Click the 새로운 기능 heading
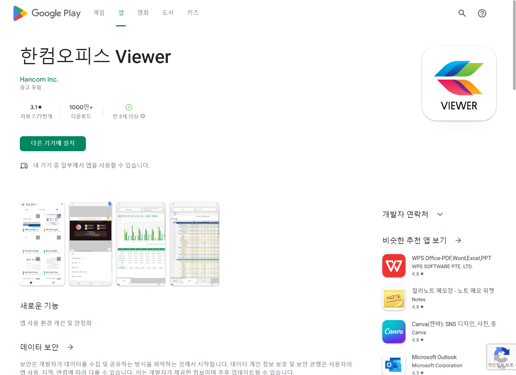Image resolution: width=516 pixels, height=375 pixels. point(39,306)
